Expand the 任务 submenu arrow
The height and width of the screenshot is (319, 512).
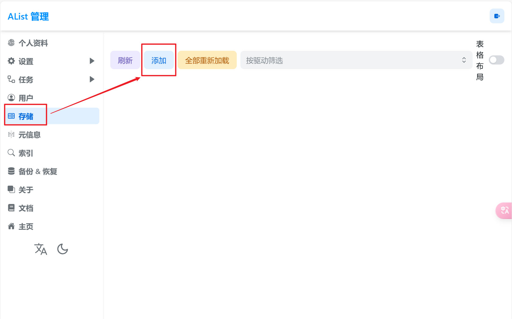pos(92,79)
